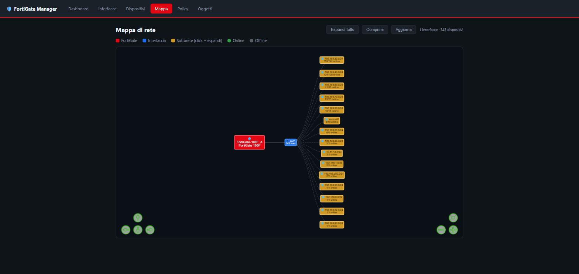Pan the network map up
Image resolution: width=579 pixels, height=274 pixels.
tap(138, 218)
